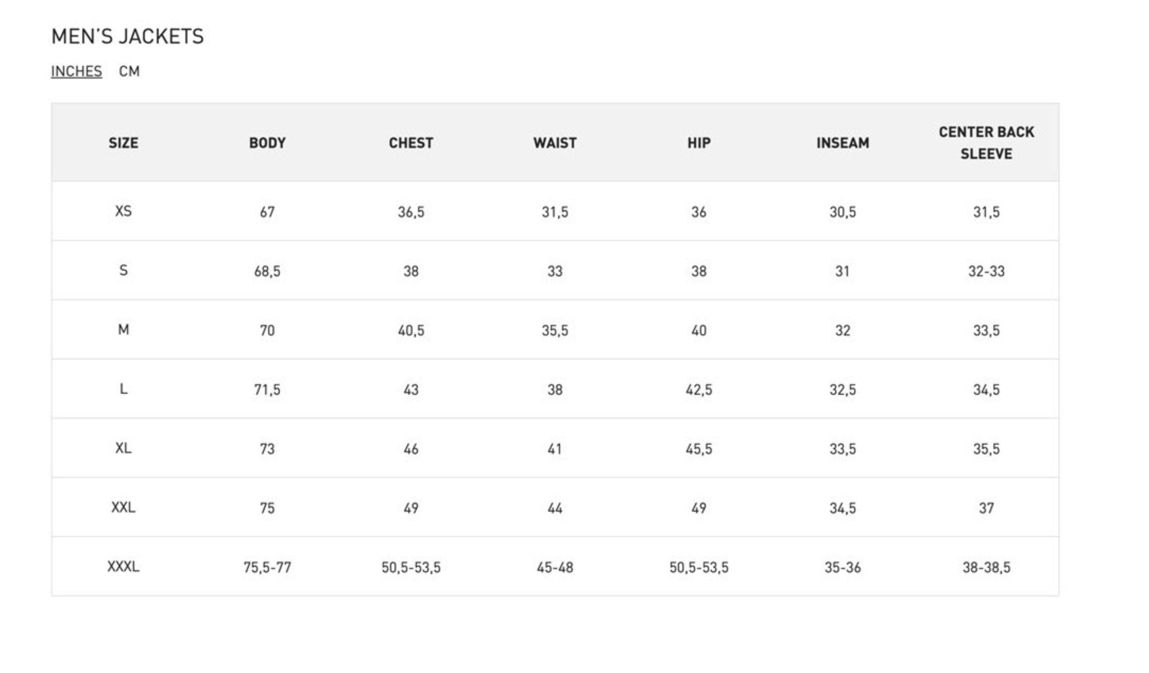The image size is (1149, 673).
Task: Select the XXL size row label
Action: [123, 507]
